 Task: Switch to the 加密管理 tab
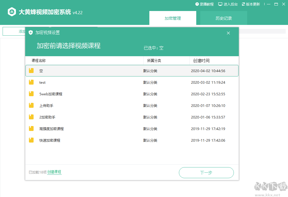[173, 18]
